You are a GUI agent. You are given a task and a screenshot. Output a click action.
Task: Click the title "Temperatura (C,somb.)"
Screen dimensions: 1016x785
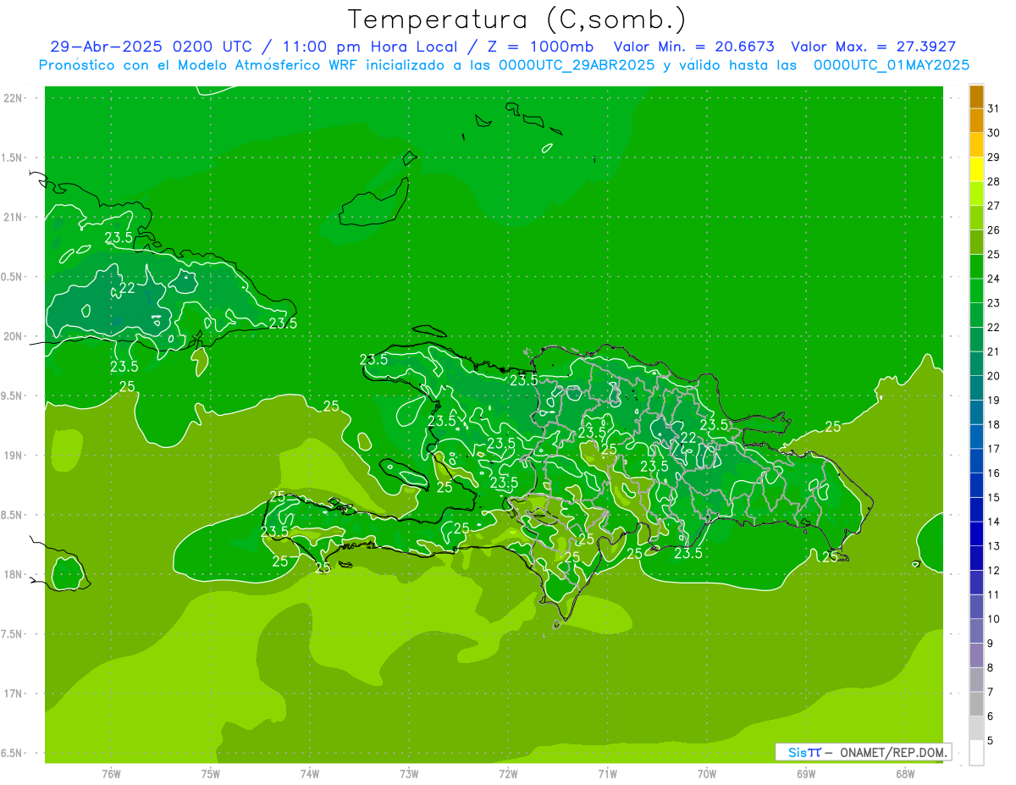[516, 19]
